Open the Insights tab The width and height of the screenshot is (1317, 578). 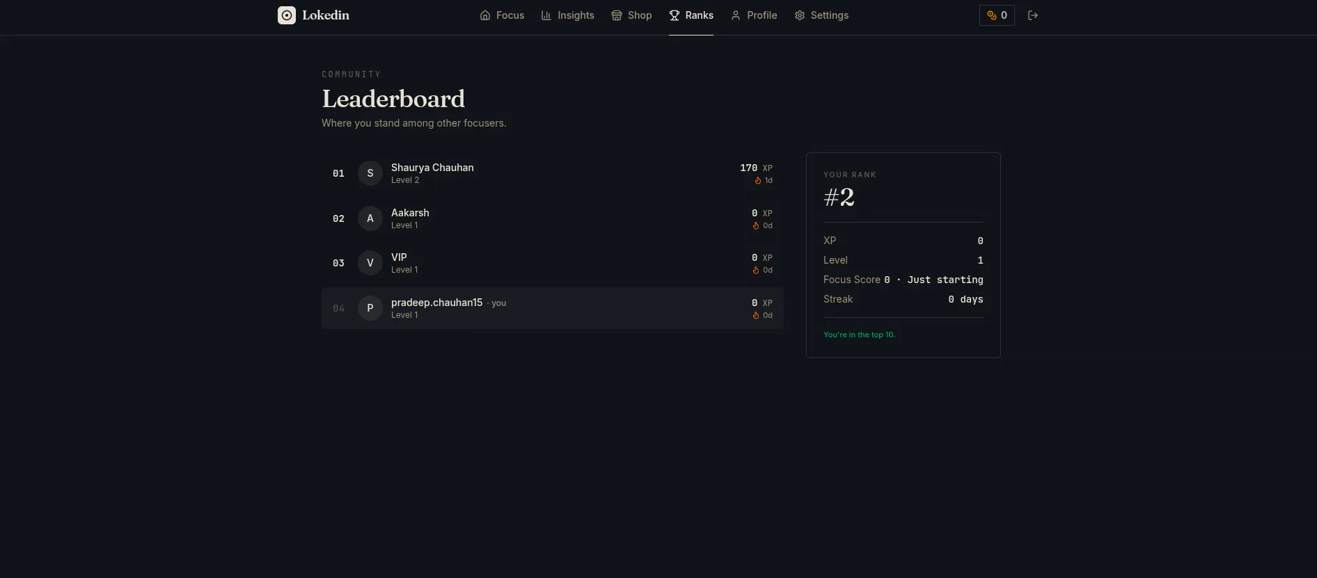568,15
